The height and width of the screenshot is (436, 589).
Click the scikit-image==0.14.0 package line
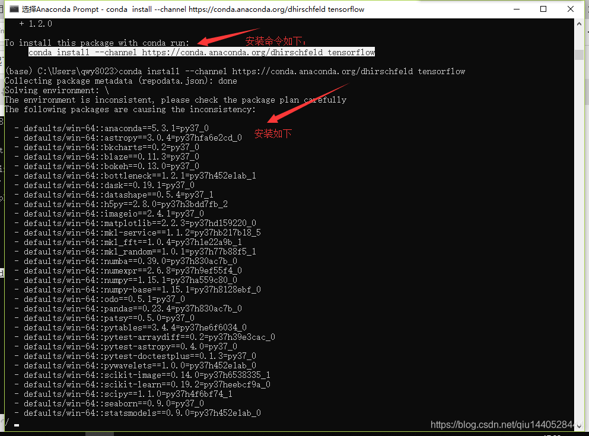[x=142, y=375]
